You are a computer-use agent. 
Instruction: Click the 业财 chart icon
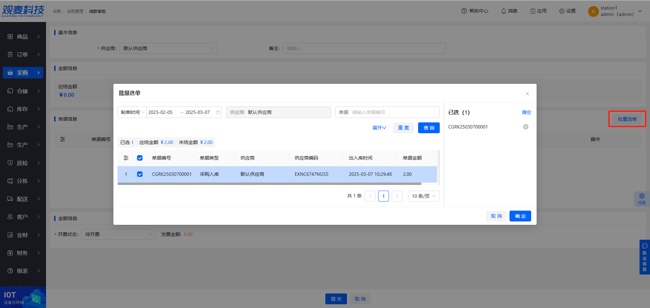[10, 235]
